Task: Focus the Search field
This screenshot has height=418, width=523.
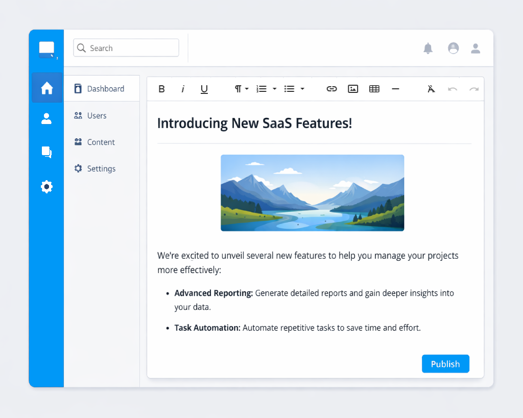Action: [x=126, y=48]
